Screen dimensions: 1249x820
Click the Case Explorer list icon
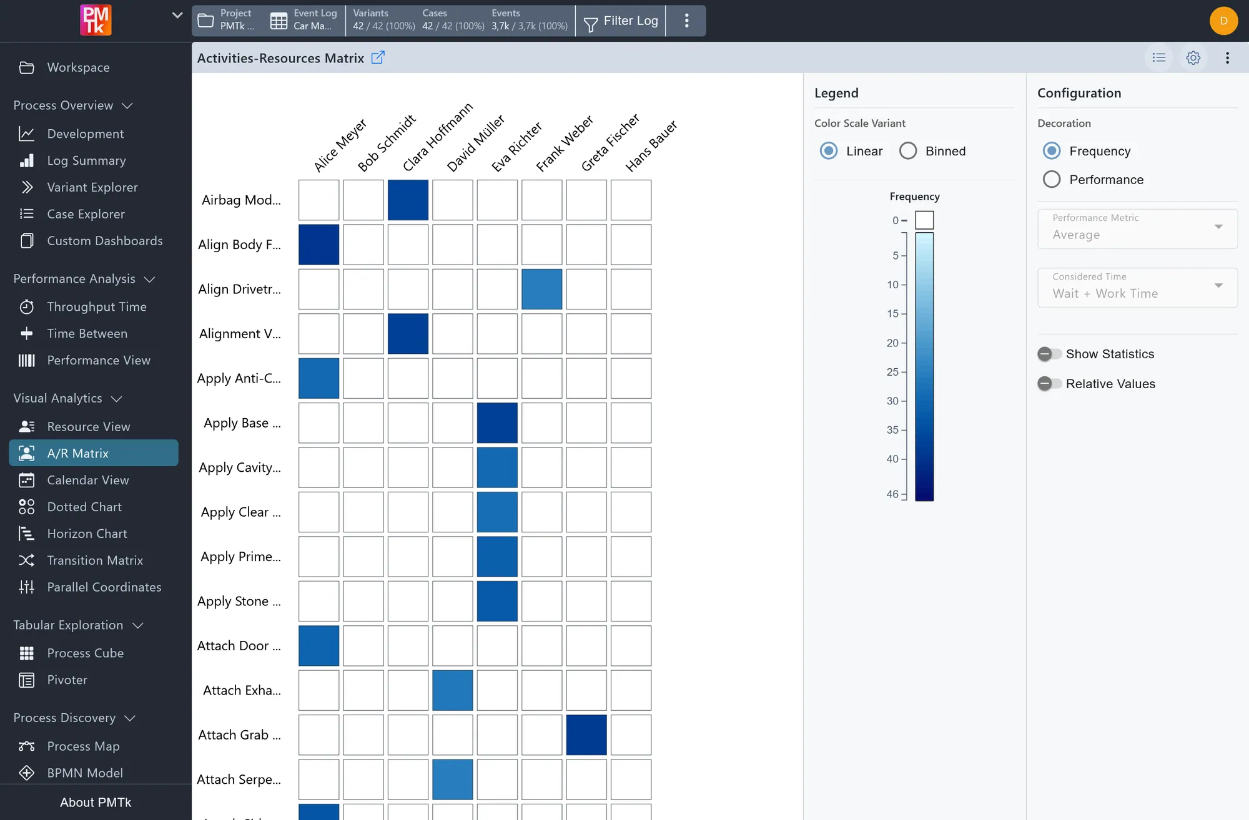coord(27,214)
